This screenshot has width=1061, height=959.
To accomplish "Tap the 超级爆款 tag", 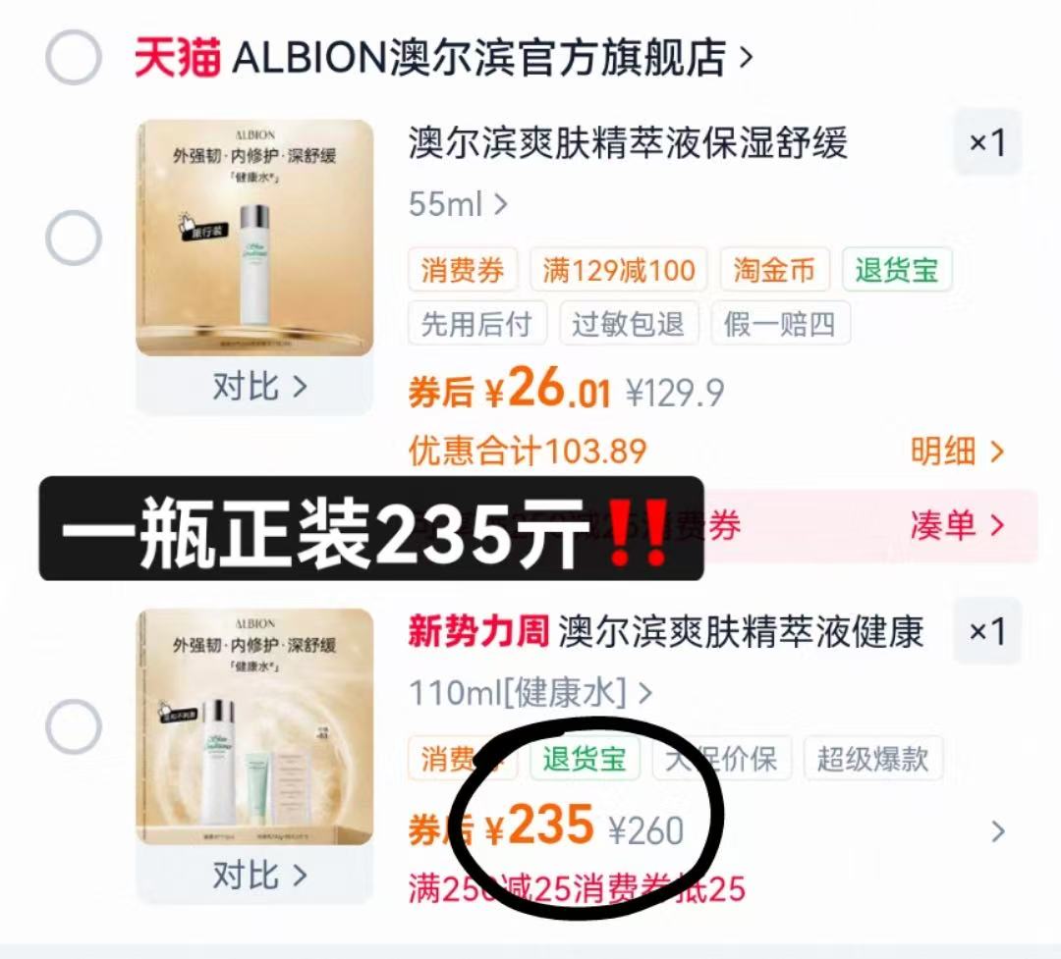I will (872, 758).
